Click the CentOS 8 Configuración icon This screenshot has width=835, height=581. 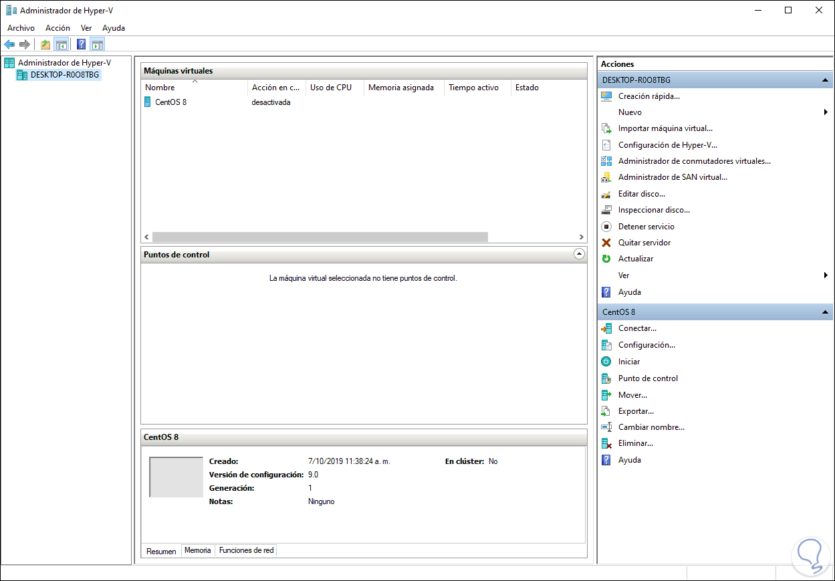tap(606, 345)
